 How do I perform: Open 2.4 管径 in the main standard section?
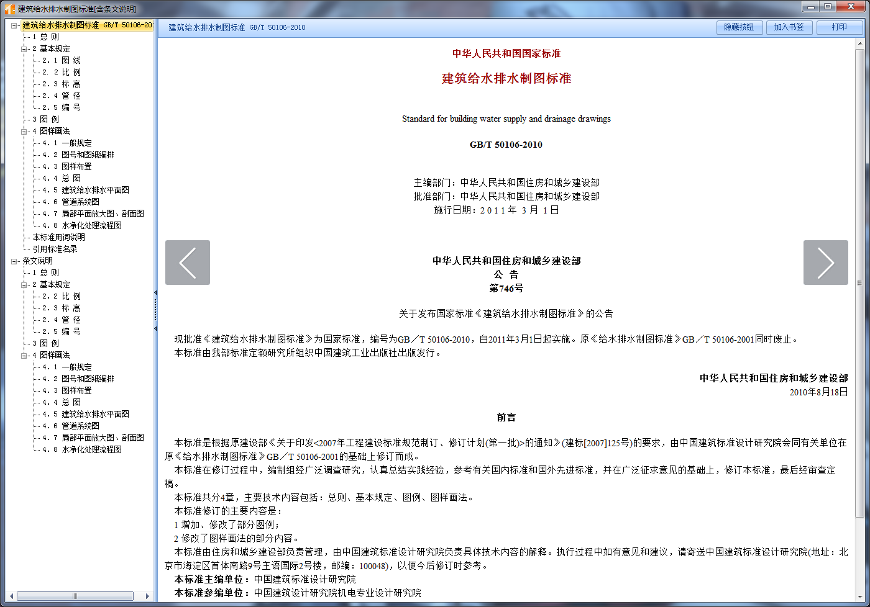(62, 96)
